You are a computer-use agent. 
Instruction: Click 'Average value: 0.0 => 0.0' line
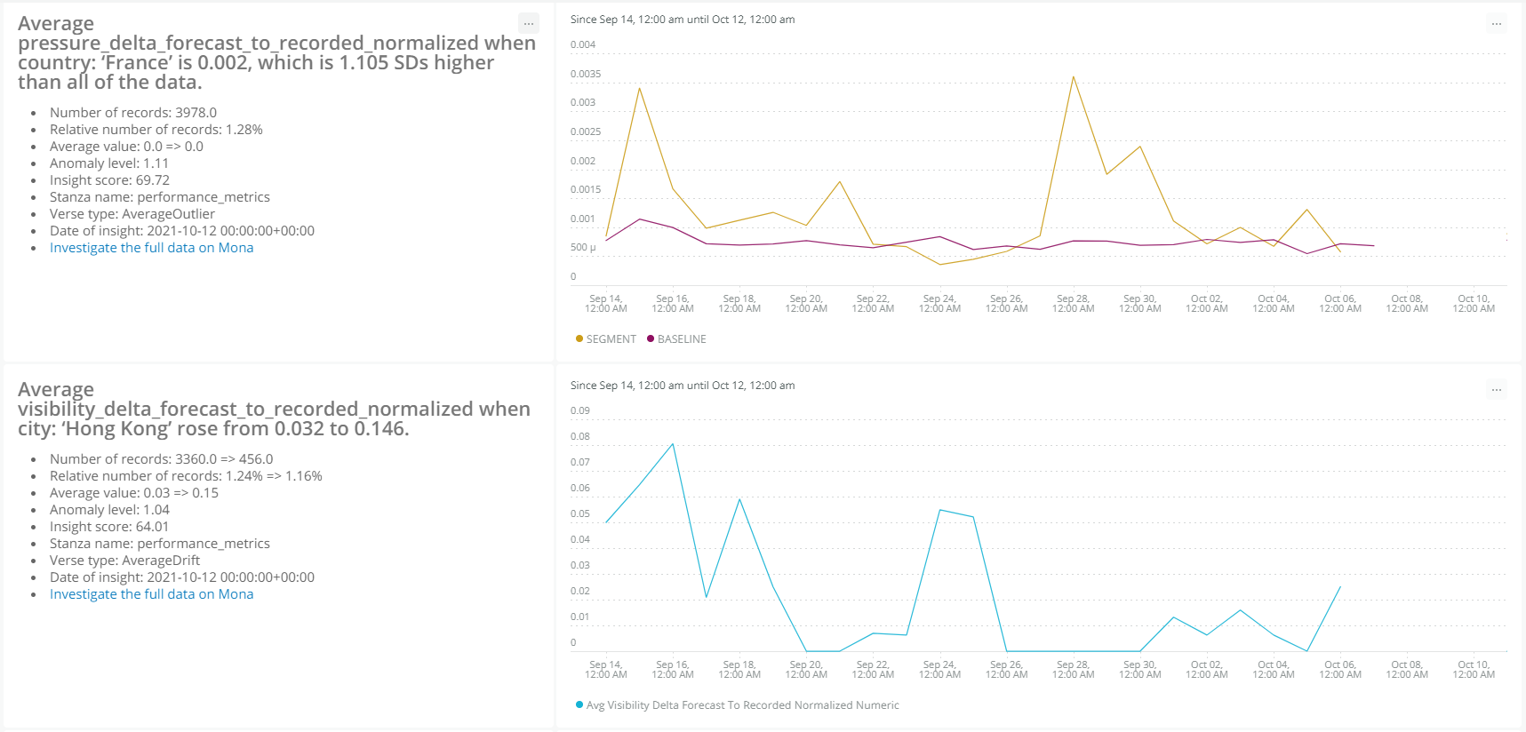(x=126, y=147)
